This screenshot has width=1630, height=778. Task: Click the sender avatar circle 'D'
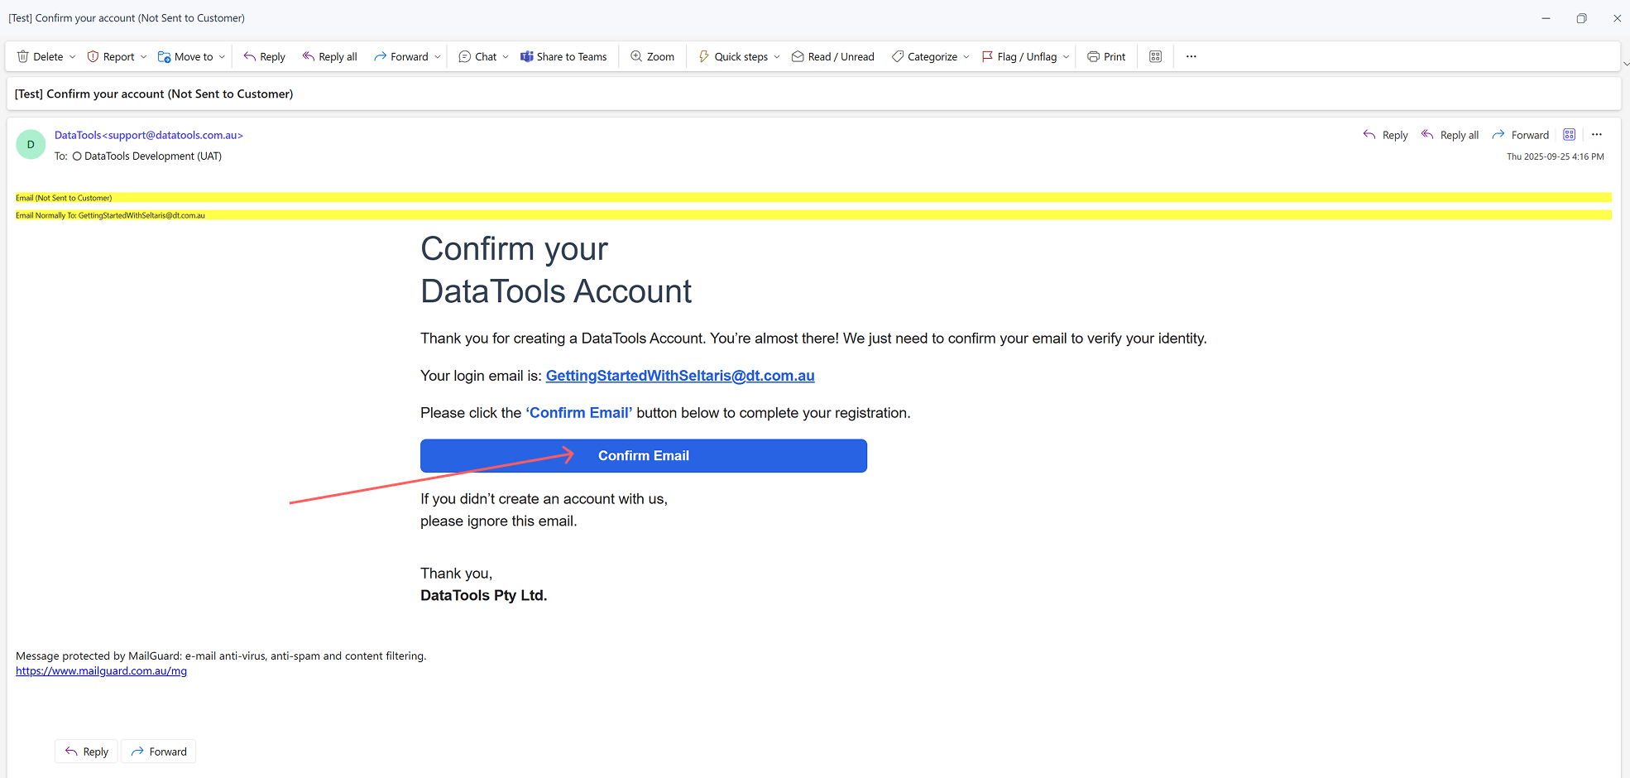point(31,145)
